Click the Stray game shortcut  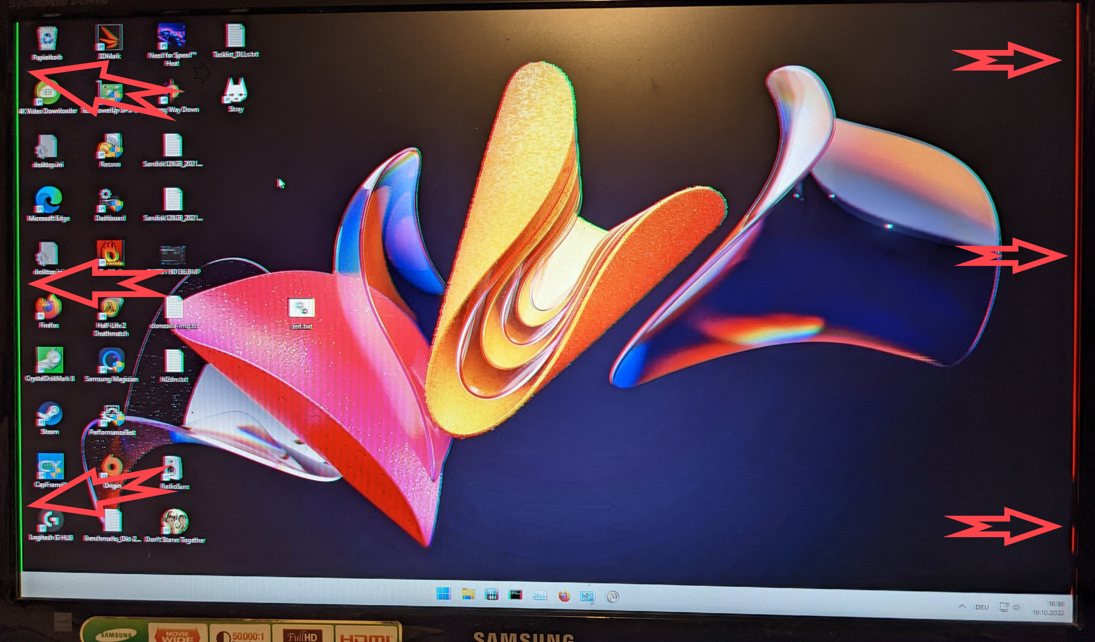pyautogui.click(x=236, y=93)
